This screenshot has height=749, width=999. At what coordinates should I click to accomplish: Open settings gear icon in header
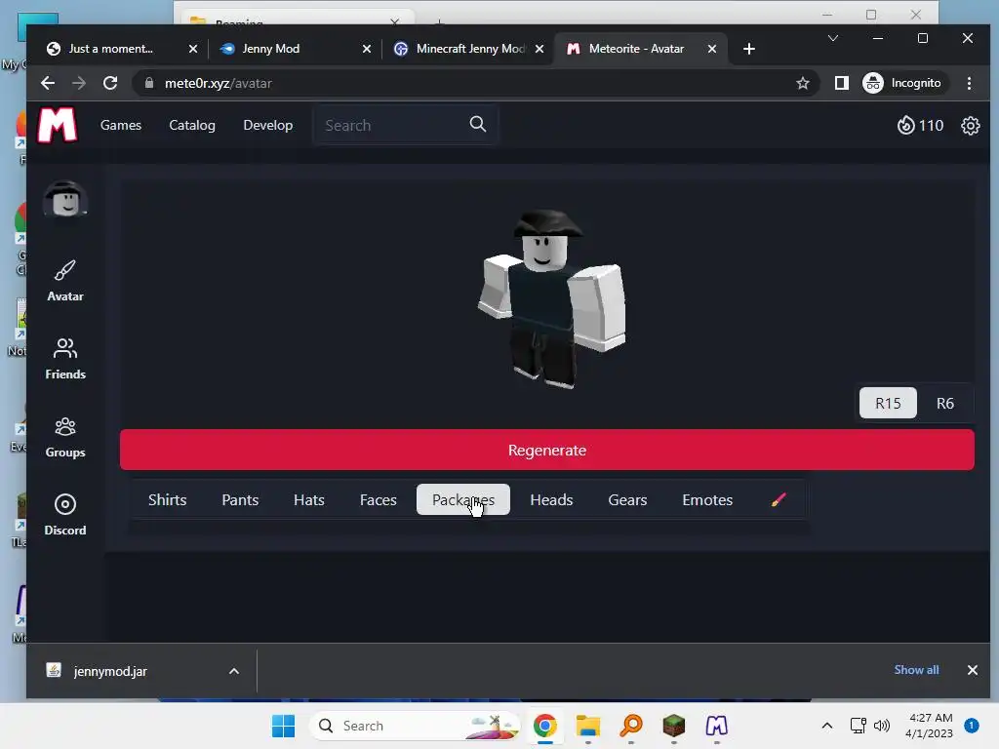click(x=971, y=126)
